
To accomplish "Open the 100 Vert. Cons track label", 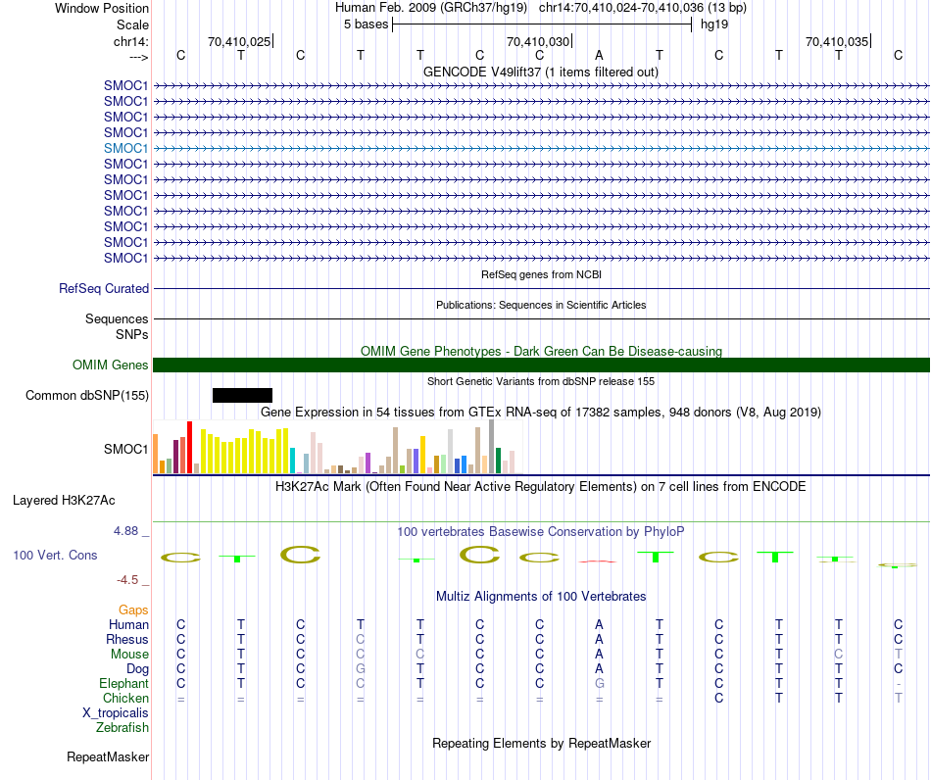I will pos(55,555).
